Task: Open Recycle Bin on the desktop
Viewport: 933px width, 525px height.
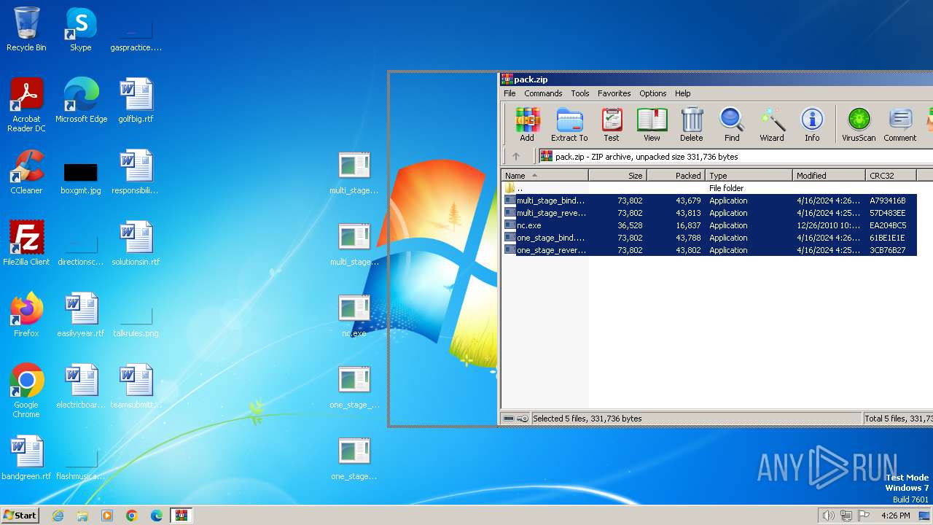Action: click(26, 29)
